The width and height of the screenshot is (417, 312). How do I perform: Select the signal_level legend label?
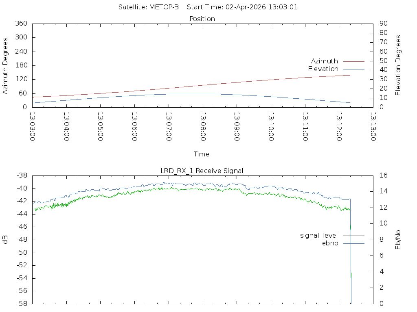click(319, 236)
